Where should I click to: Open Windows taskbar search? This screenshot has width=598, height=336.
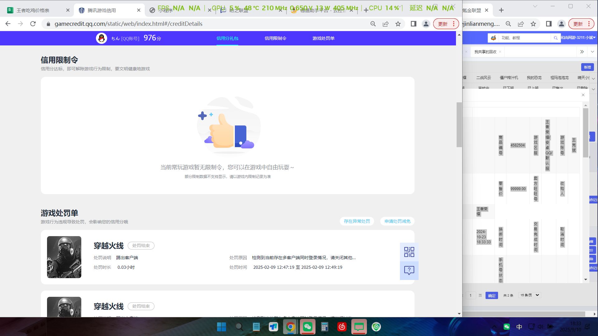[x=239, y=327]
